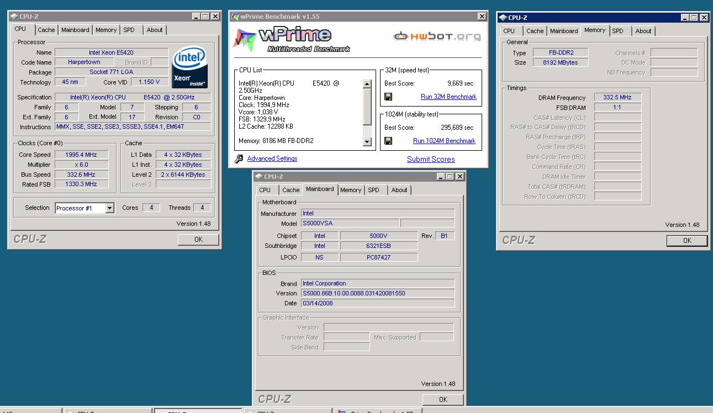Open About tab in the FB-DDR2 CPU-Z window
This screenshot has height=413, width=713.
coord(643,31)
